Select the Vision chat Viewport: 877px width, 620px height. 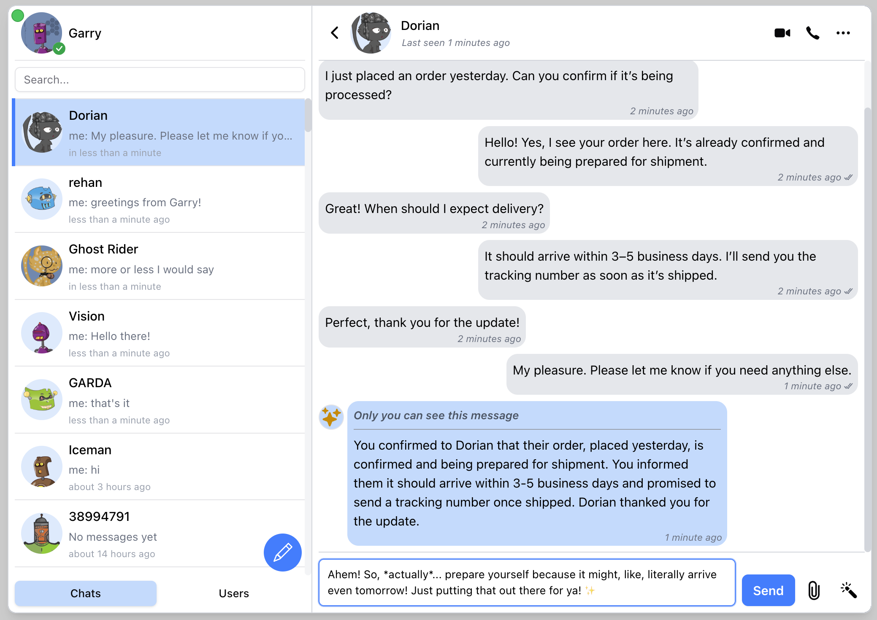[160, 333]
